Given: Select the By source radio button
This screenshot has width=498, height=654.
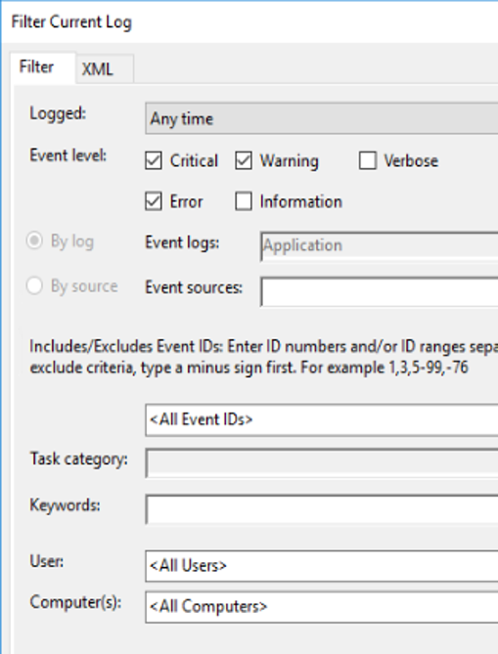Looking at the screenshot, I should click(x=34, y=285).
